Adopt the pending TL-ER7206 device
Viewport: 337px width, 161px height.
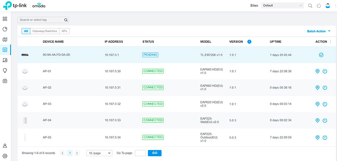coord(321,55)
